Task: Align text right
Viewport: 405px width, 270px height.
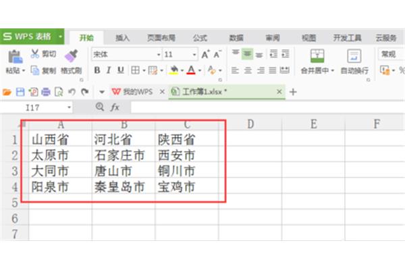Action: pyautogui.click(x=261, y=70)
